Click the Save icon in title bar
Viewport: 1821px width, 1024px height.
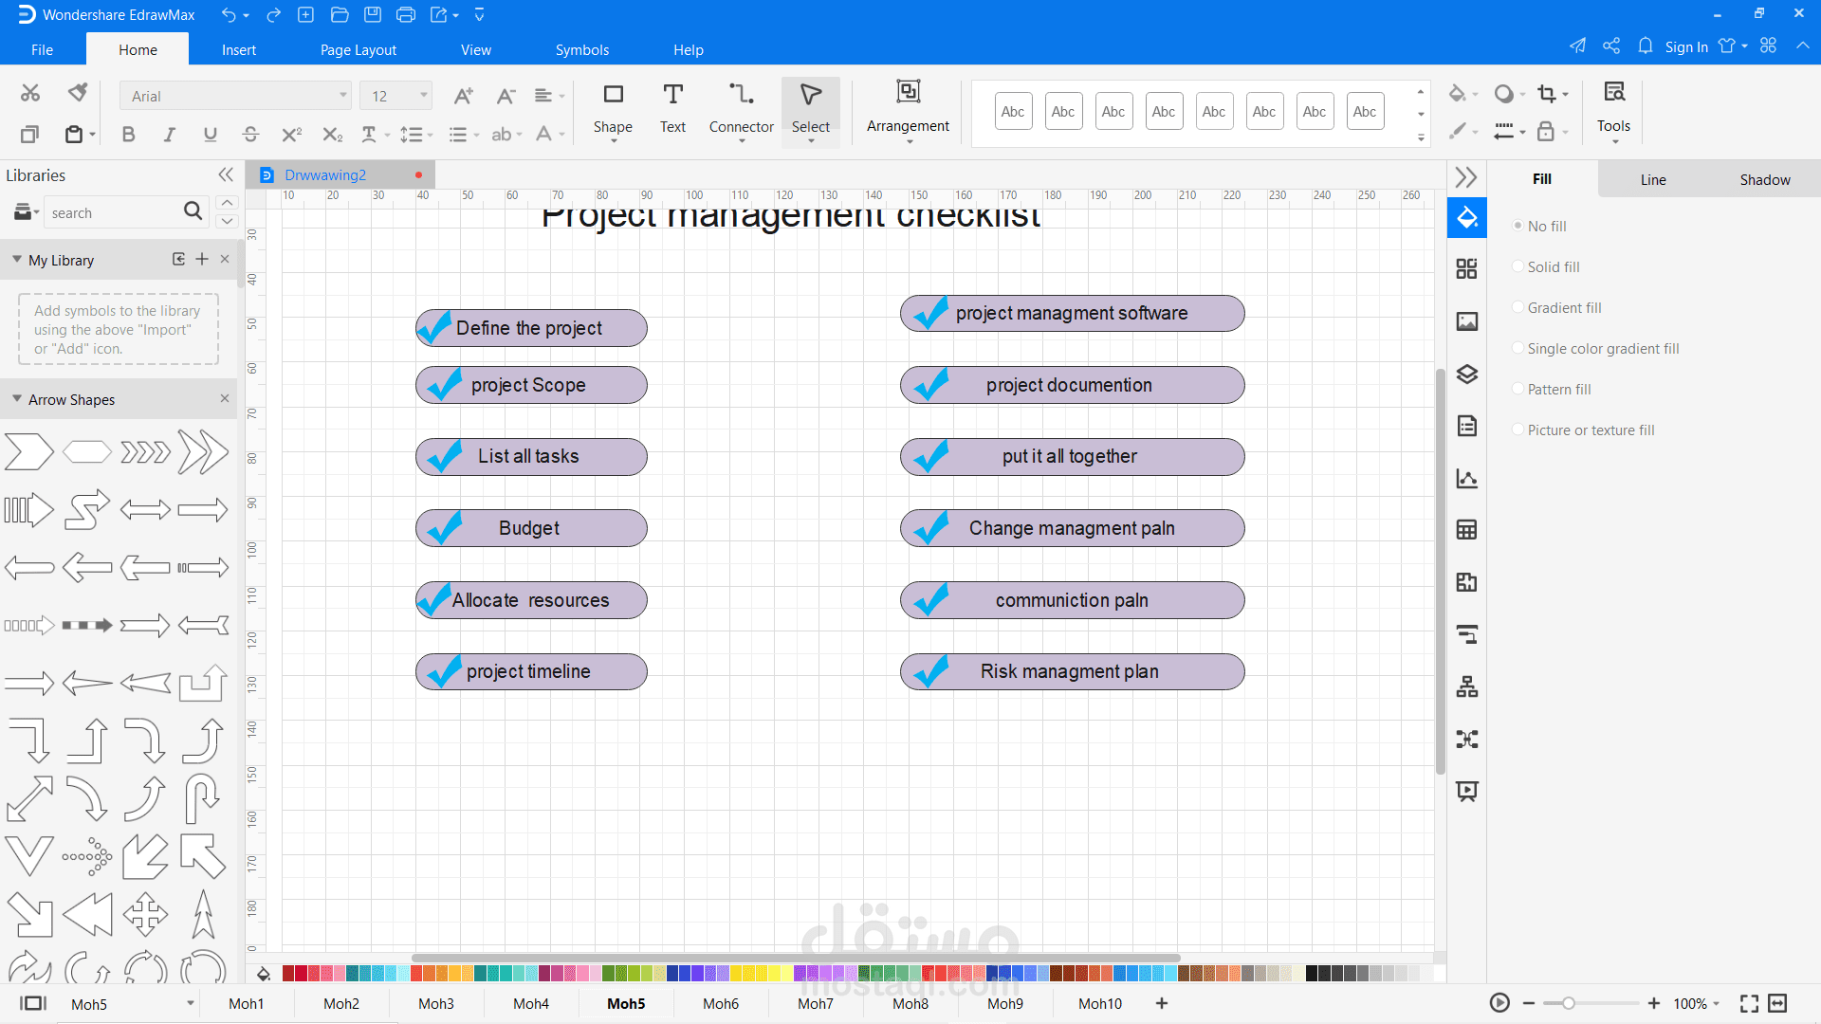(x=373, y=15)
